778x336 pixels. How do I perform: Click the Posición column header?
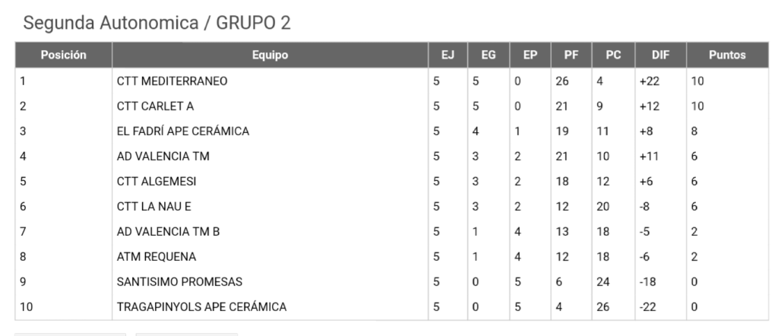[64, 55]
